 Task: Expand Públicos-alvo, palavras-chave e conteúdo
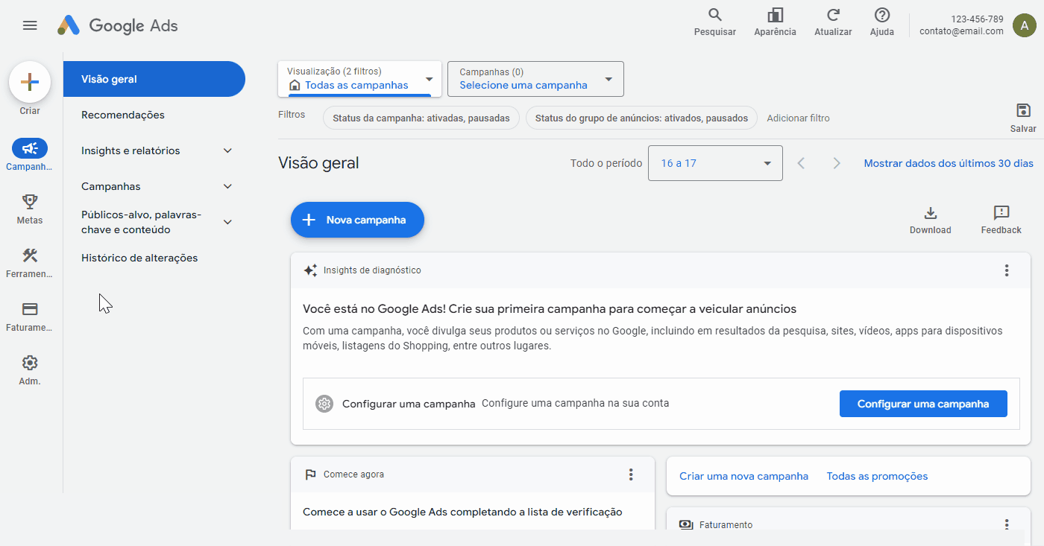coord(228,222)
